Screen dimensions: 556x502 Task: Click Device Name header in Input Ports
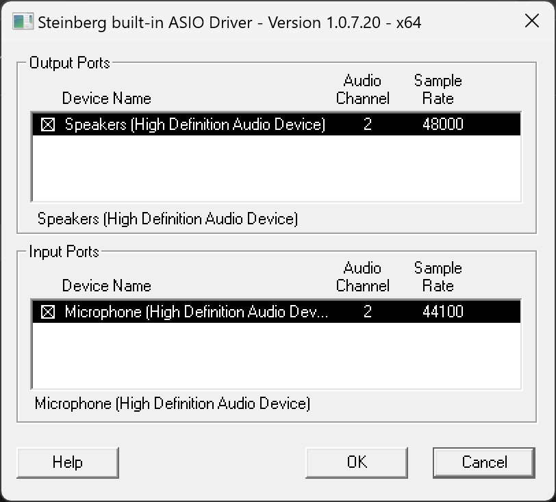click(106, 286)
